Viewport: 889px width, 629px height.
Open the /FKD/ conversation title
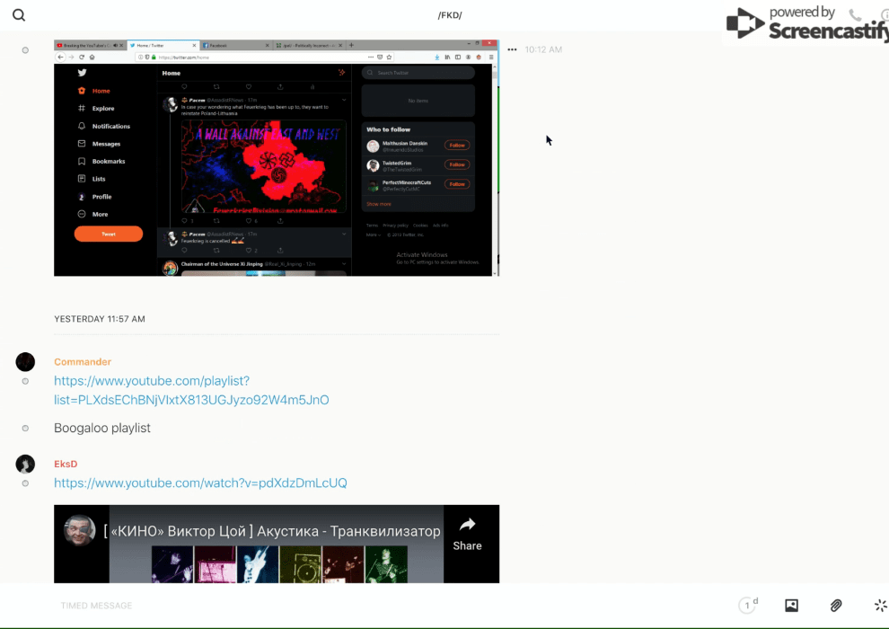pos(450,15)
